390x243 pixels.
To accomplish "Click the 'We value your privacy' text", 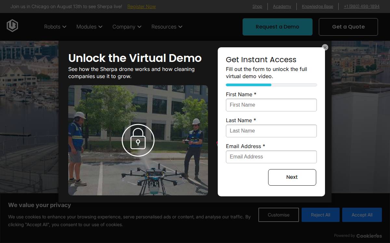I will pos(40,205).
